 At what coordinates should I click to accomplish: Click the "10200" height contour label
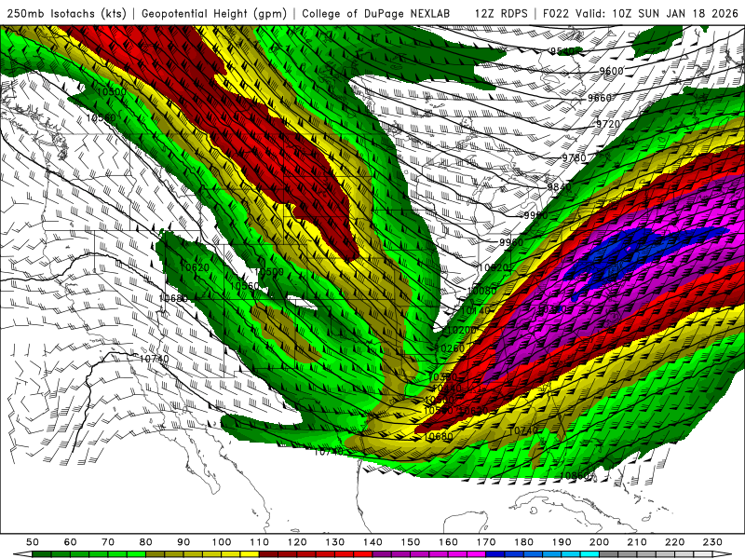462,330
